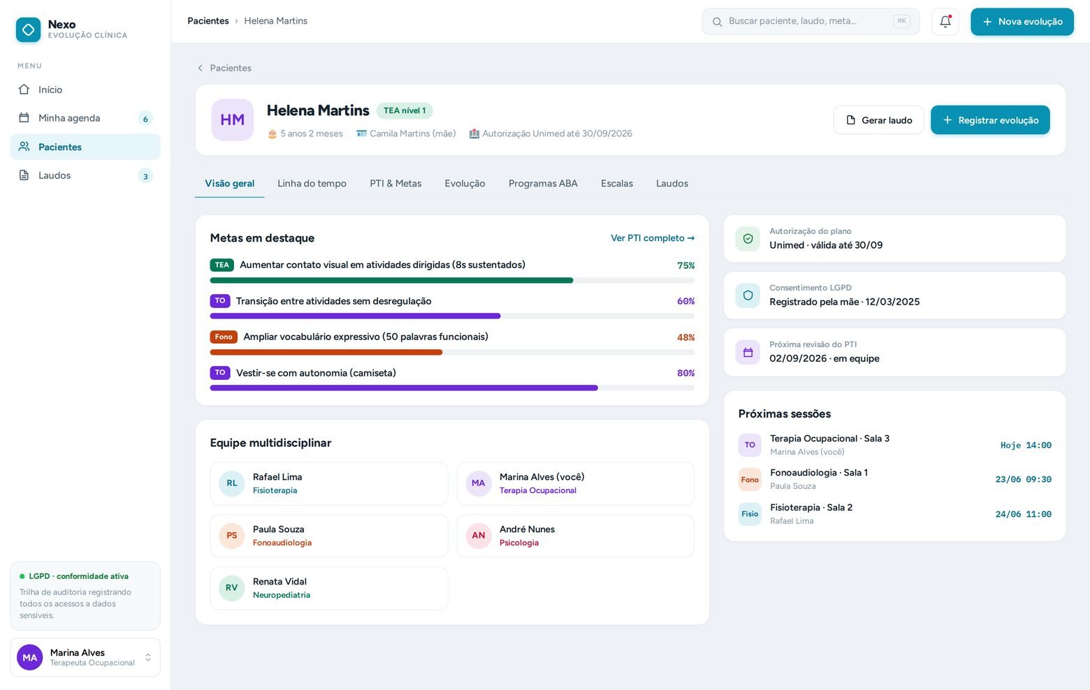Click the Próxima revisão do PTI calendar icon
This screenshot has width=1090, height=690.
click(748, 352)
